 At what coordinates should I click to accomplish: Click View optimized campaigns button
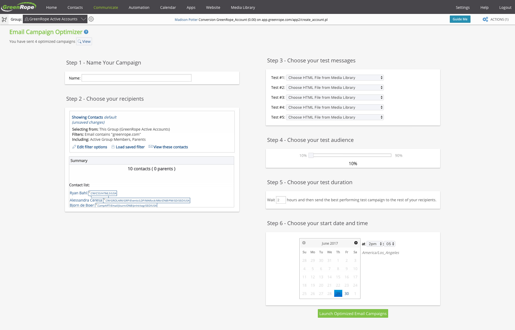pos(84,41)
